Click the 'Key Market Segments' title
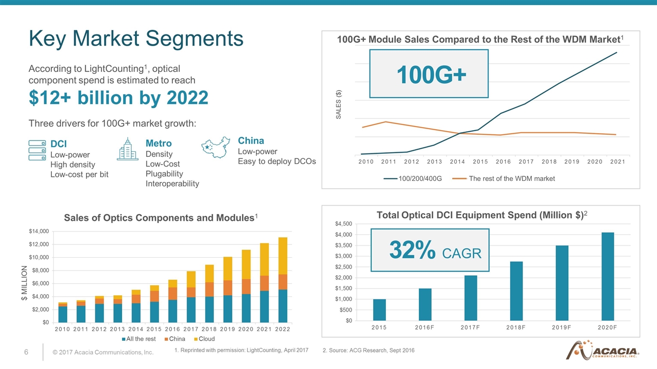The image size is (657, 369). [x=136, y=38]
